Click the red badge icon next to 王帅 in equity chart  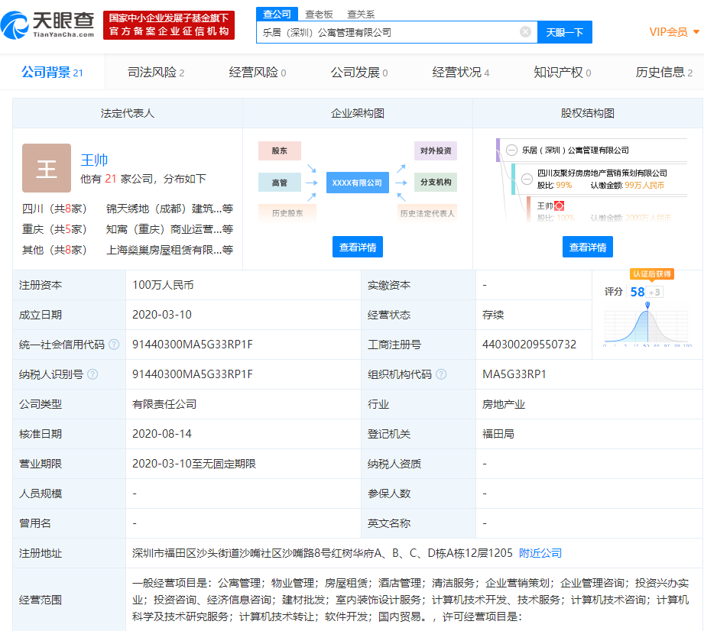pos(560,206)
